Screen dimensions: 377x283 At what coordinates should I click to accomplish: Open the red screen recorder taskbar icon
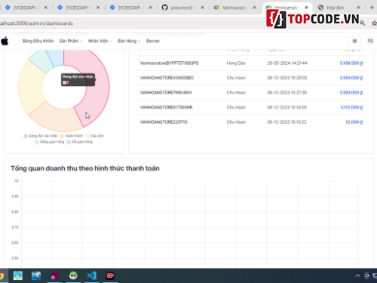pyautogui.click(x=110, y=275)
